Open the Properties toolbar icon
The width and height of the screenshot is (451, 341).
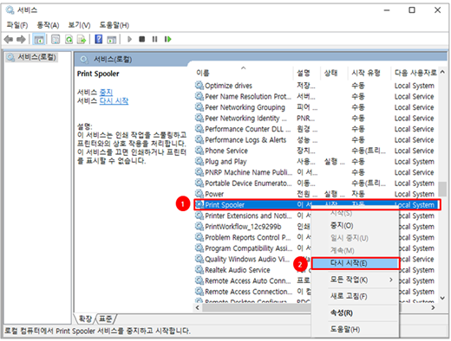[56, 39]
